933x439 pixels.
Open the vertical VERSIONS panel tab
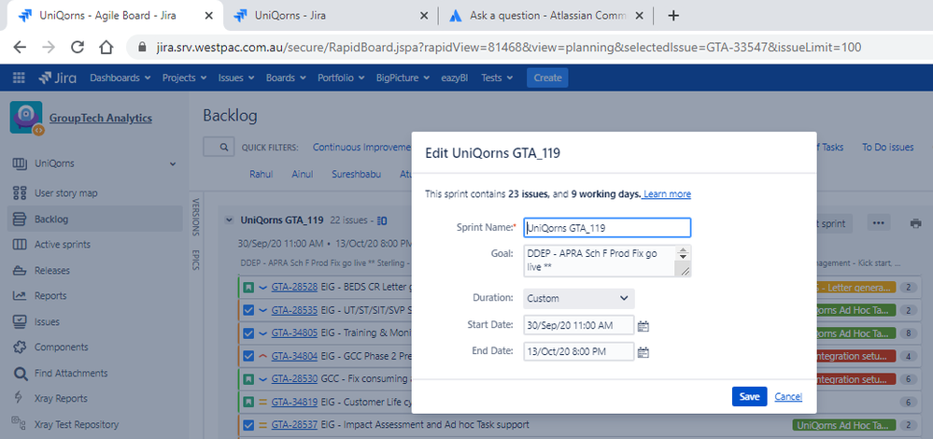(196, 217)
